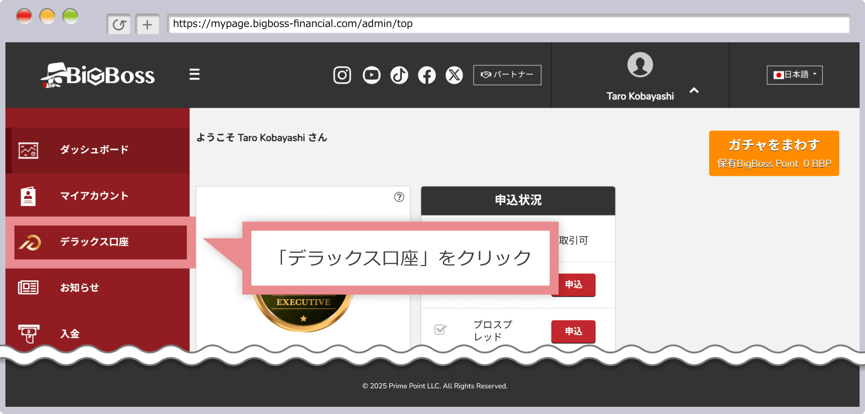
Task: Click the user profile avatar icon
Action: (640, 65)
